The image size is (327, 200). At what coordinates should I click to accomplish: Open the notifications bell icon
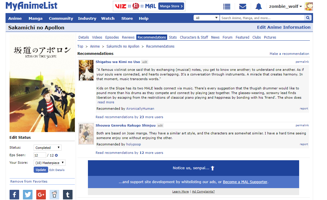(x=259, y=6)
